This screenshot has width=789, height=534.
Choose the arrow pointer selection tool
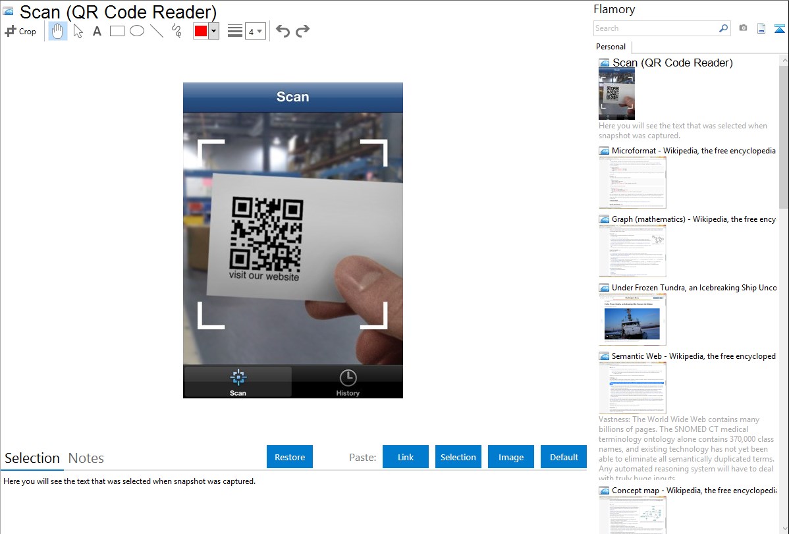tap(78, 31)
